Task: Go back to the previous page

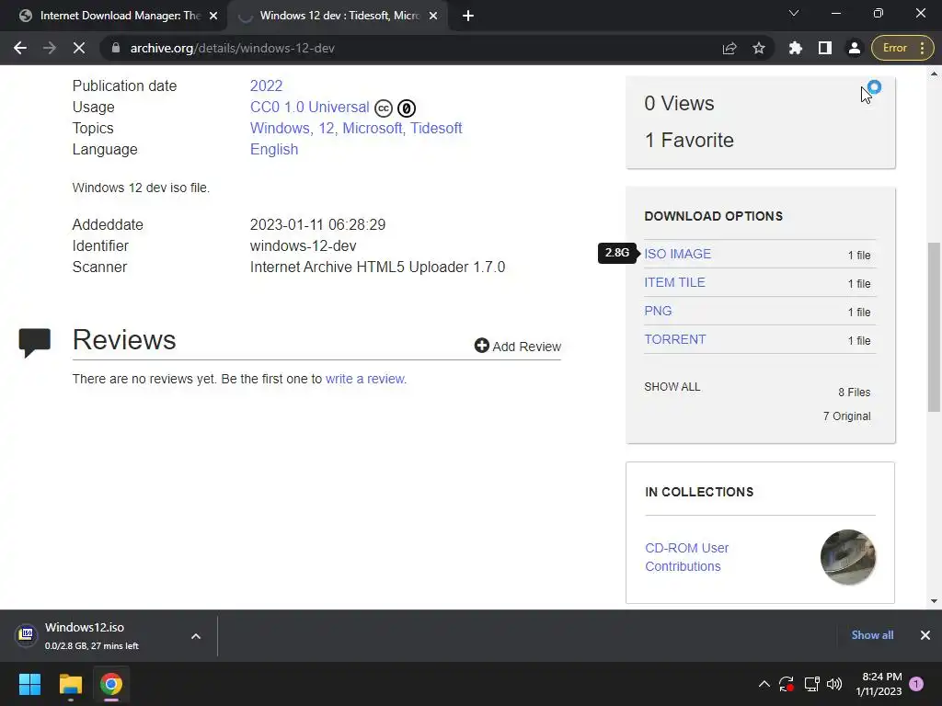Action: click(x=20, y=48)
